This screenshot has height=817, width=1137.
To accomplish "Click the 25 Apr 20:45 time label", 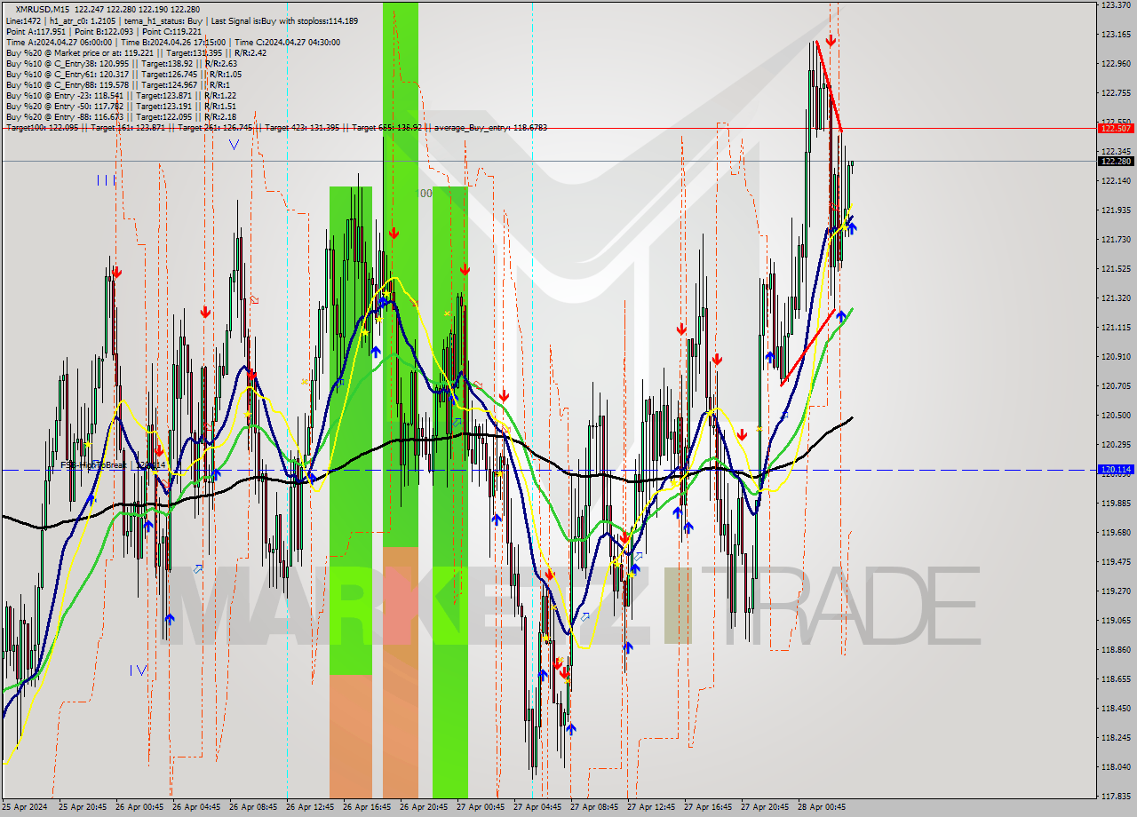I will 83,807.
